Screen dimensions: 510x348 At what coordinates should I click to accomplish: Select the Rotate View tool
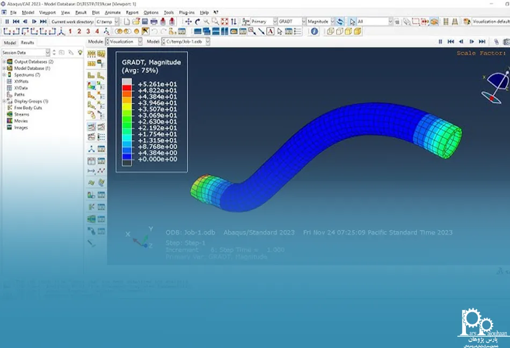click(198, 22)
